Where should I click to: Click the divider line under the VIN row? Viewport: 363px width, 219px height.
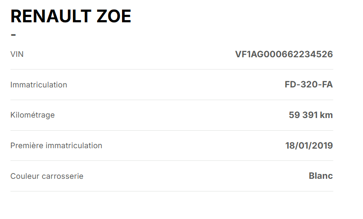pos(171,69)
